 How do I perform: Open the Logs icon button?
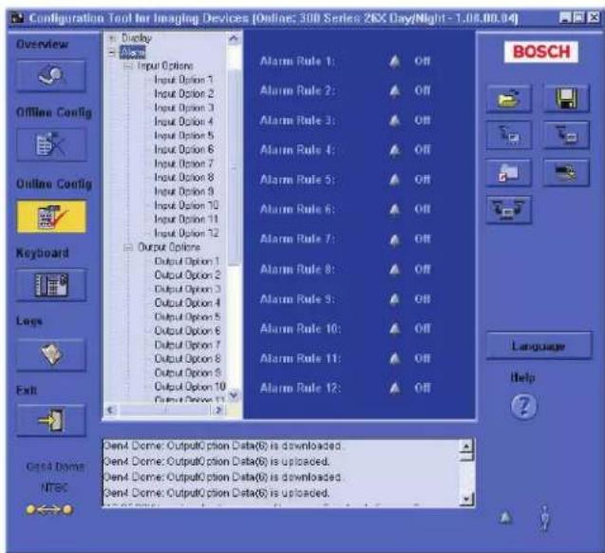pyautogui.click(x=51, y=354)
